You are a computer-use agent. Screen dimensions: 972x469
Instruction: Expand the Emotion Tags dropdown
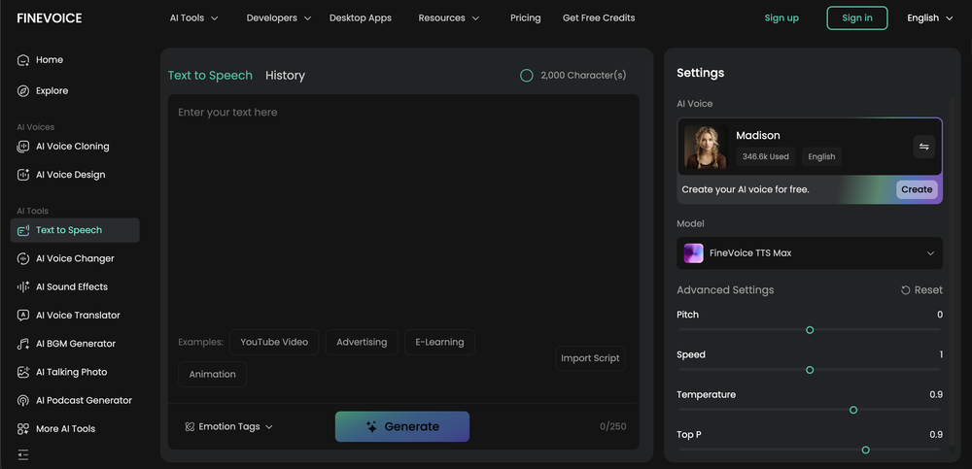pyautogui.click(x=229, y=426)
